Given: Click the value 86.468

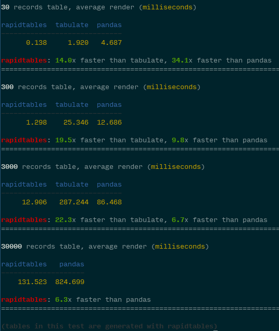Looking at the screenshot, I should 109,202.
